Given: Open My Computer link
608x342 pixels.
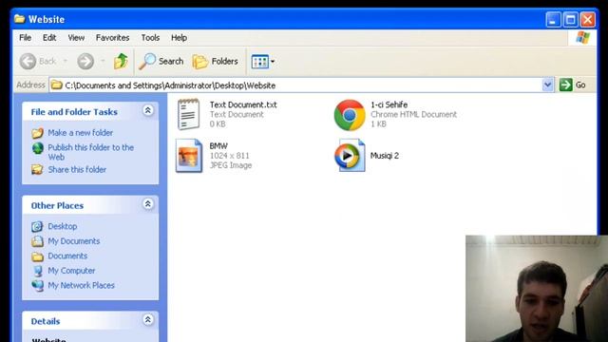Looking at the screenshot, I should tap(71, 271).
